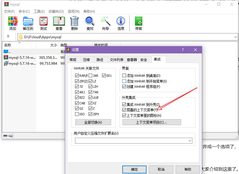Open the 选项(N) menu
The image size is (239, 174).
pyautogui.click(x=73, y=12)
